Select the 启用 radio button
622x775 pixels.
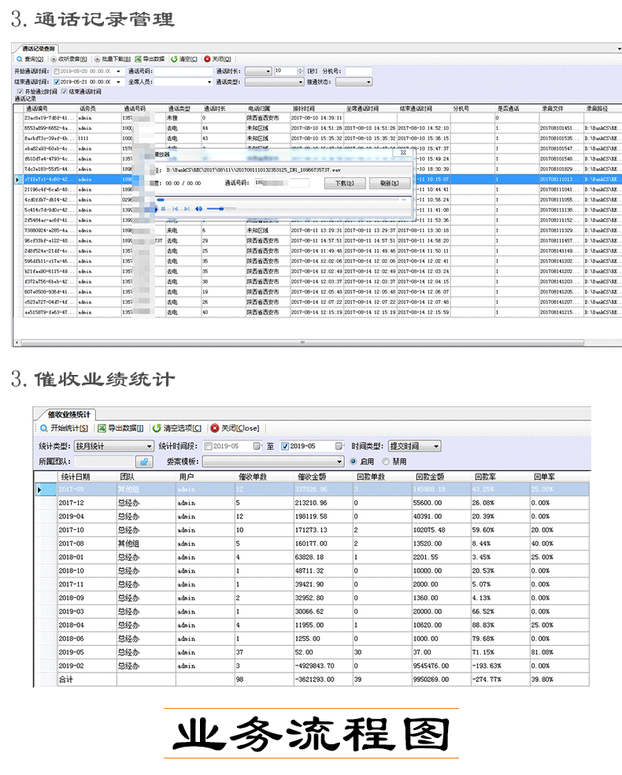point(354,462)
